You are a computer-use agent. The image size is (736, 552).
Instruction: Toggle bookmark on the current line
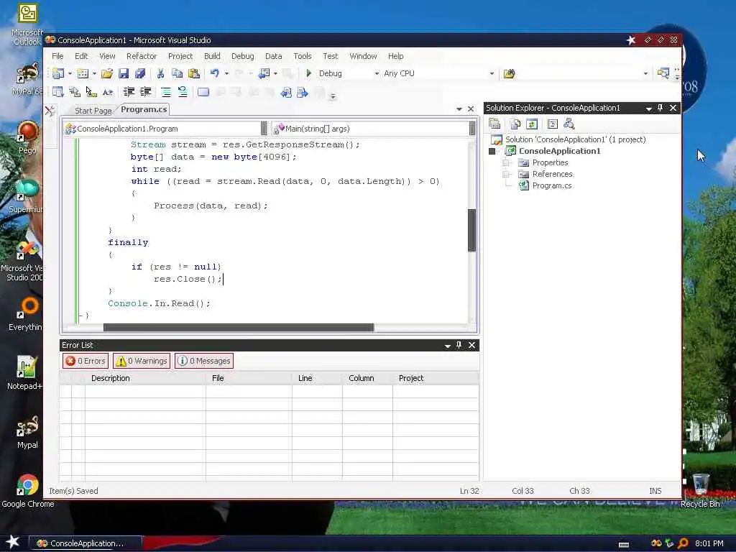203,92
